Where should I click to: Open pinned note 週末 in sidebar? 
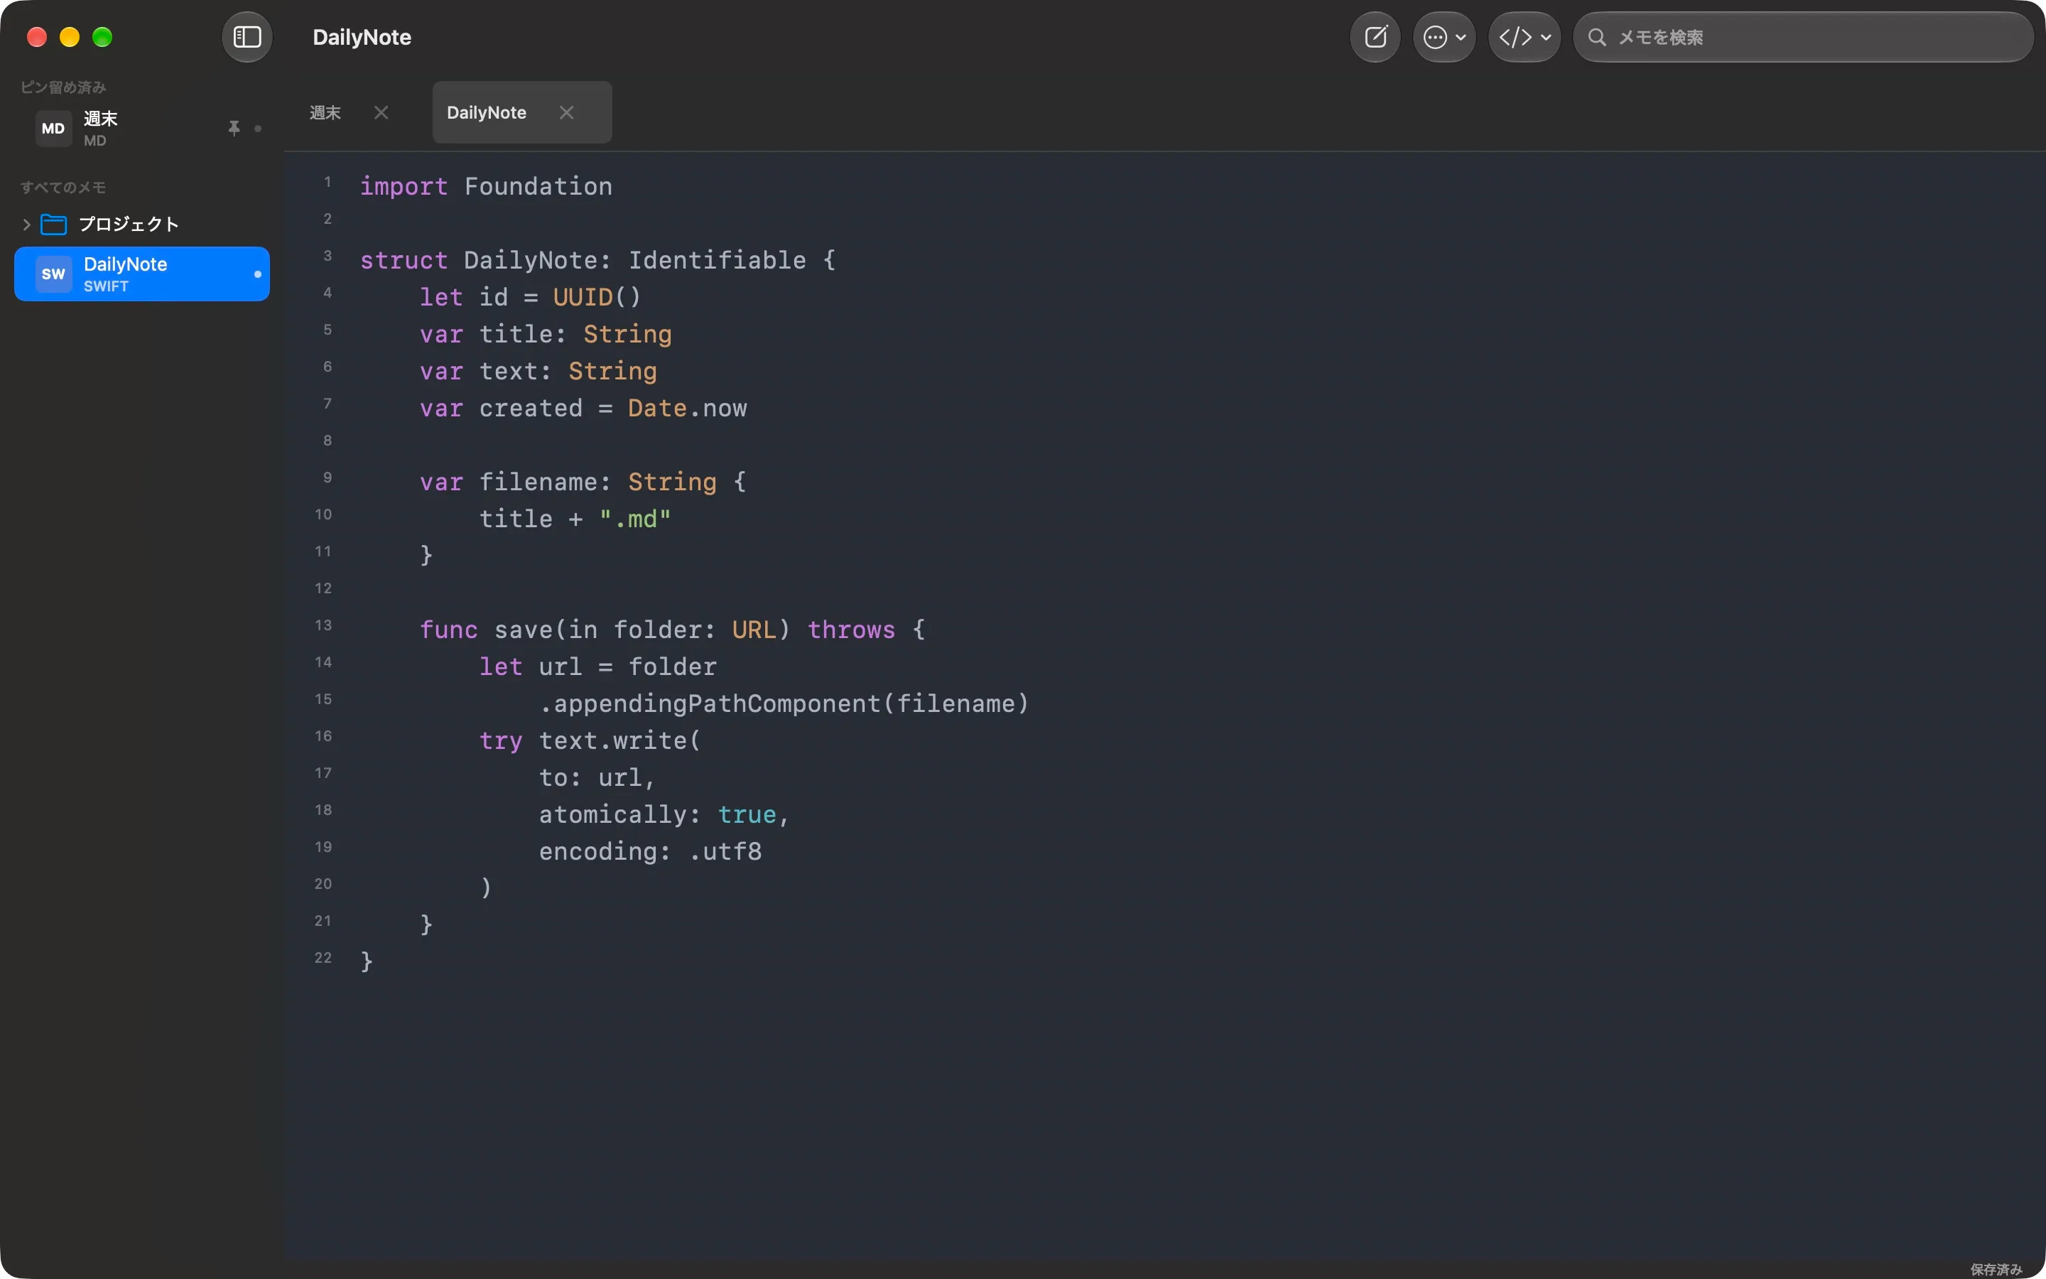142,129
